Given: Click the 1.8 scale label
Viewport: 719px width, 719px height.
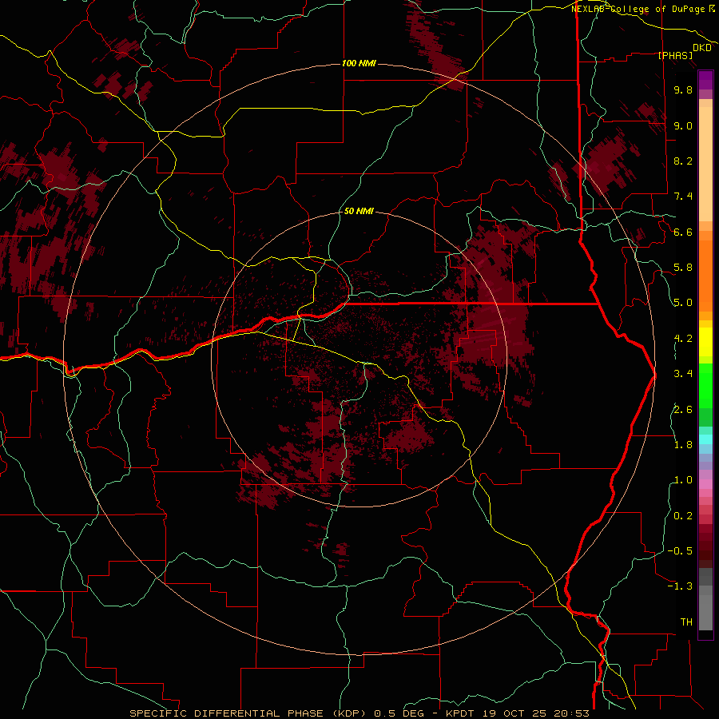Looking at the screenshot, I should 683,445.
